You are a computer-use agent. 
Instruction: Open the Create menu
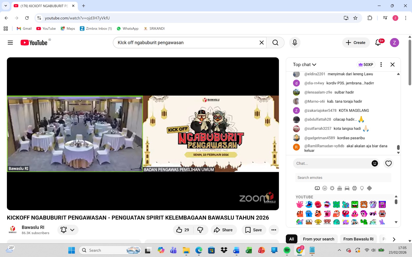pyautogui.click(x=356, y=43)
